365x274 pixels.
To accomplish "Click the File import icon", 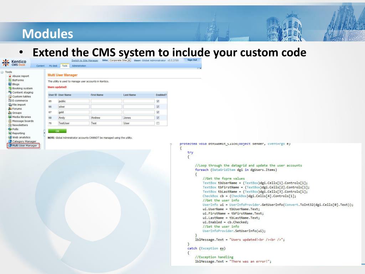I will coord(10,105).
